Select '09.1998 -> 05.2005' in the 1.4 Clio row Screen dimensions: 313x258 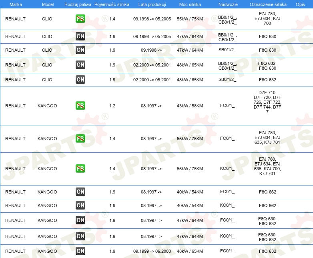coord(152,19)
